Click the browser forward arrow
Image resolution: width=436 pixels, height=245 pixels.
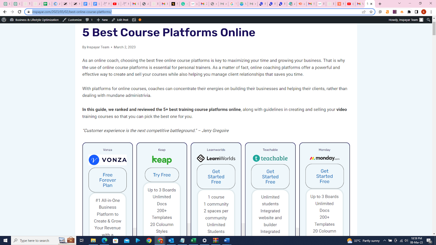[x=12, y=12]
